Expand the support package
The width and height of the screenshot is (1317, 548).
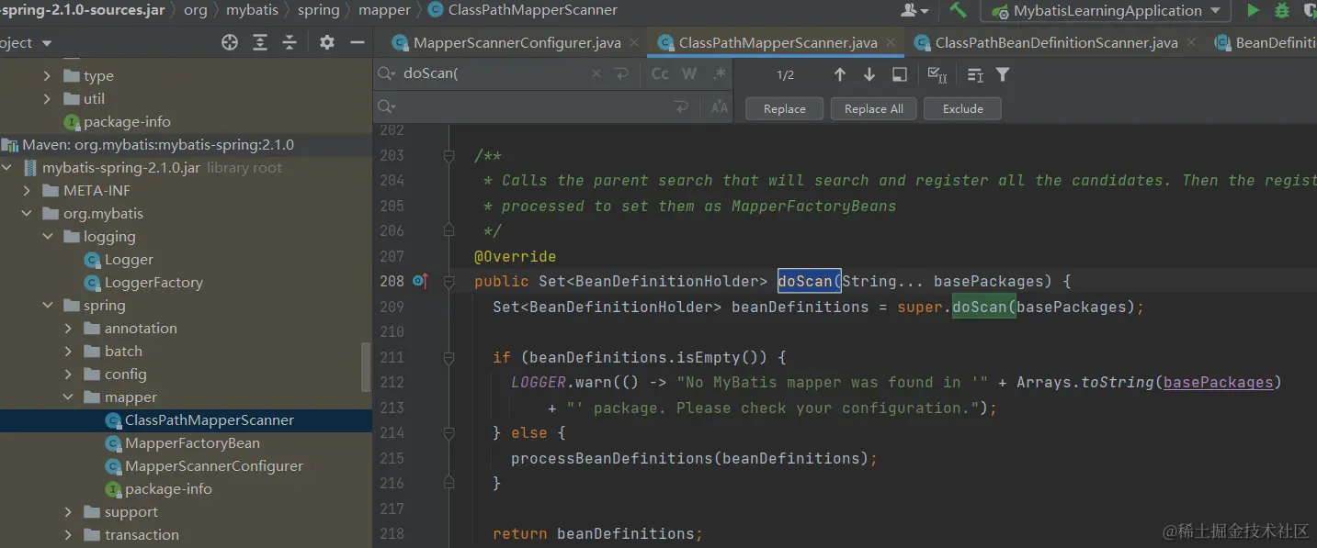[x=68, y=511]
